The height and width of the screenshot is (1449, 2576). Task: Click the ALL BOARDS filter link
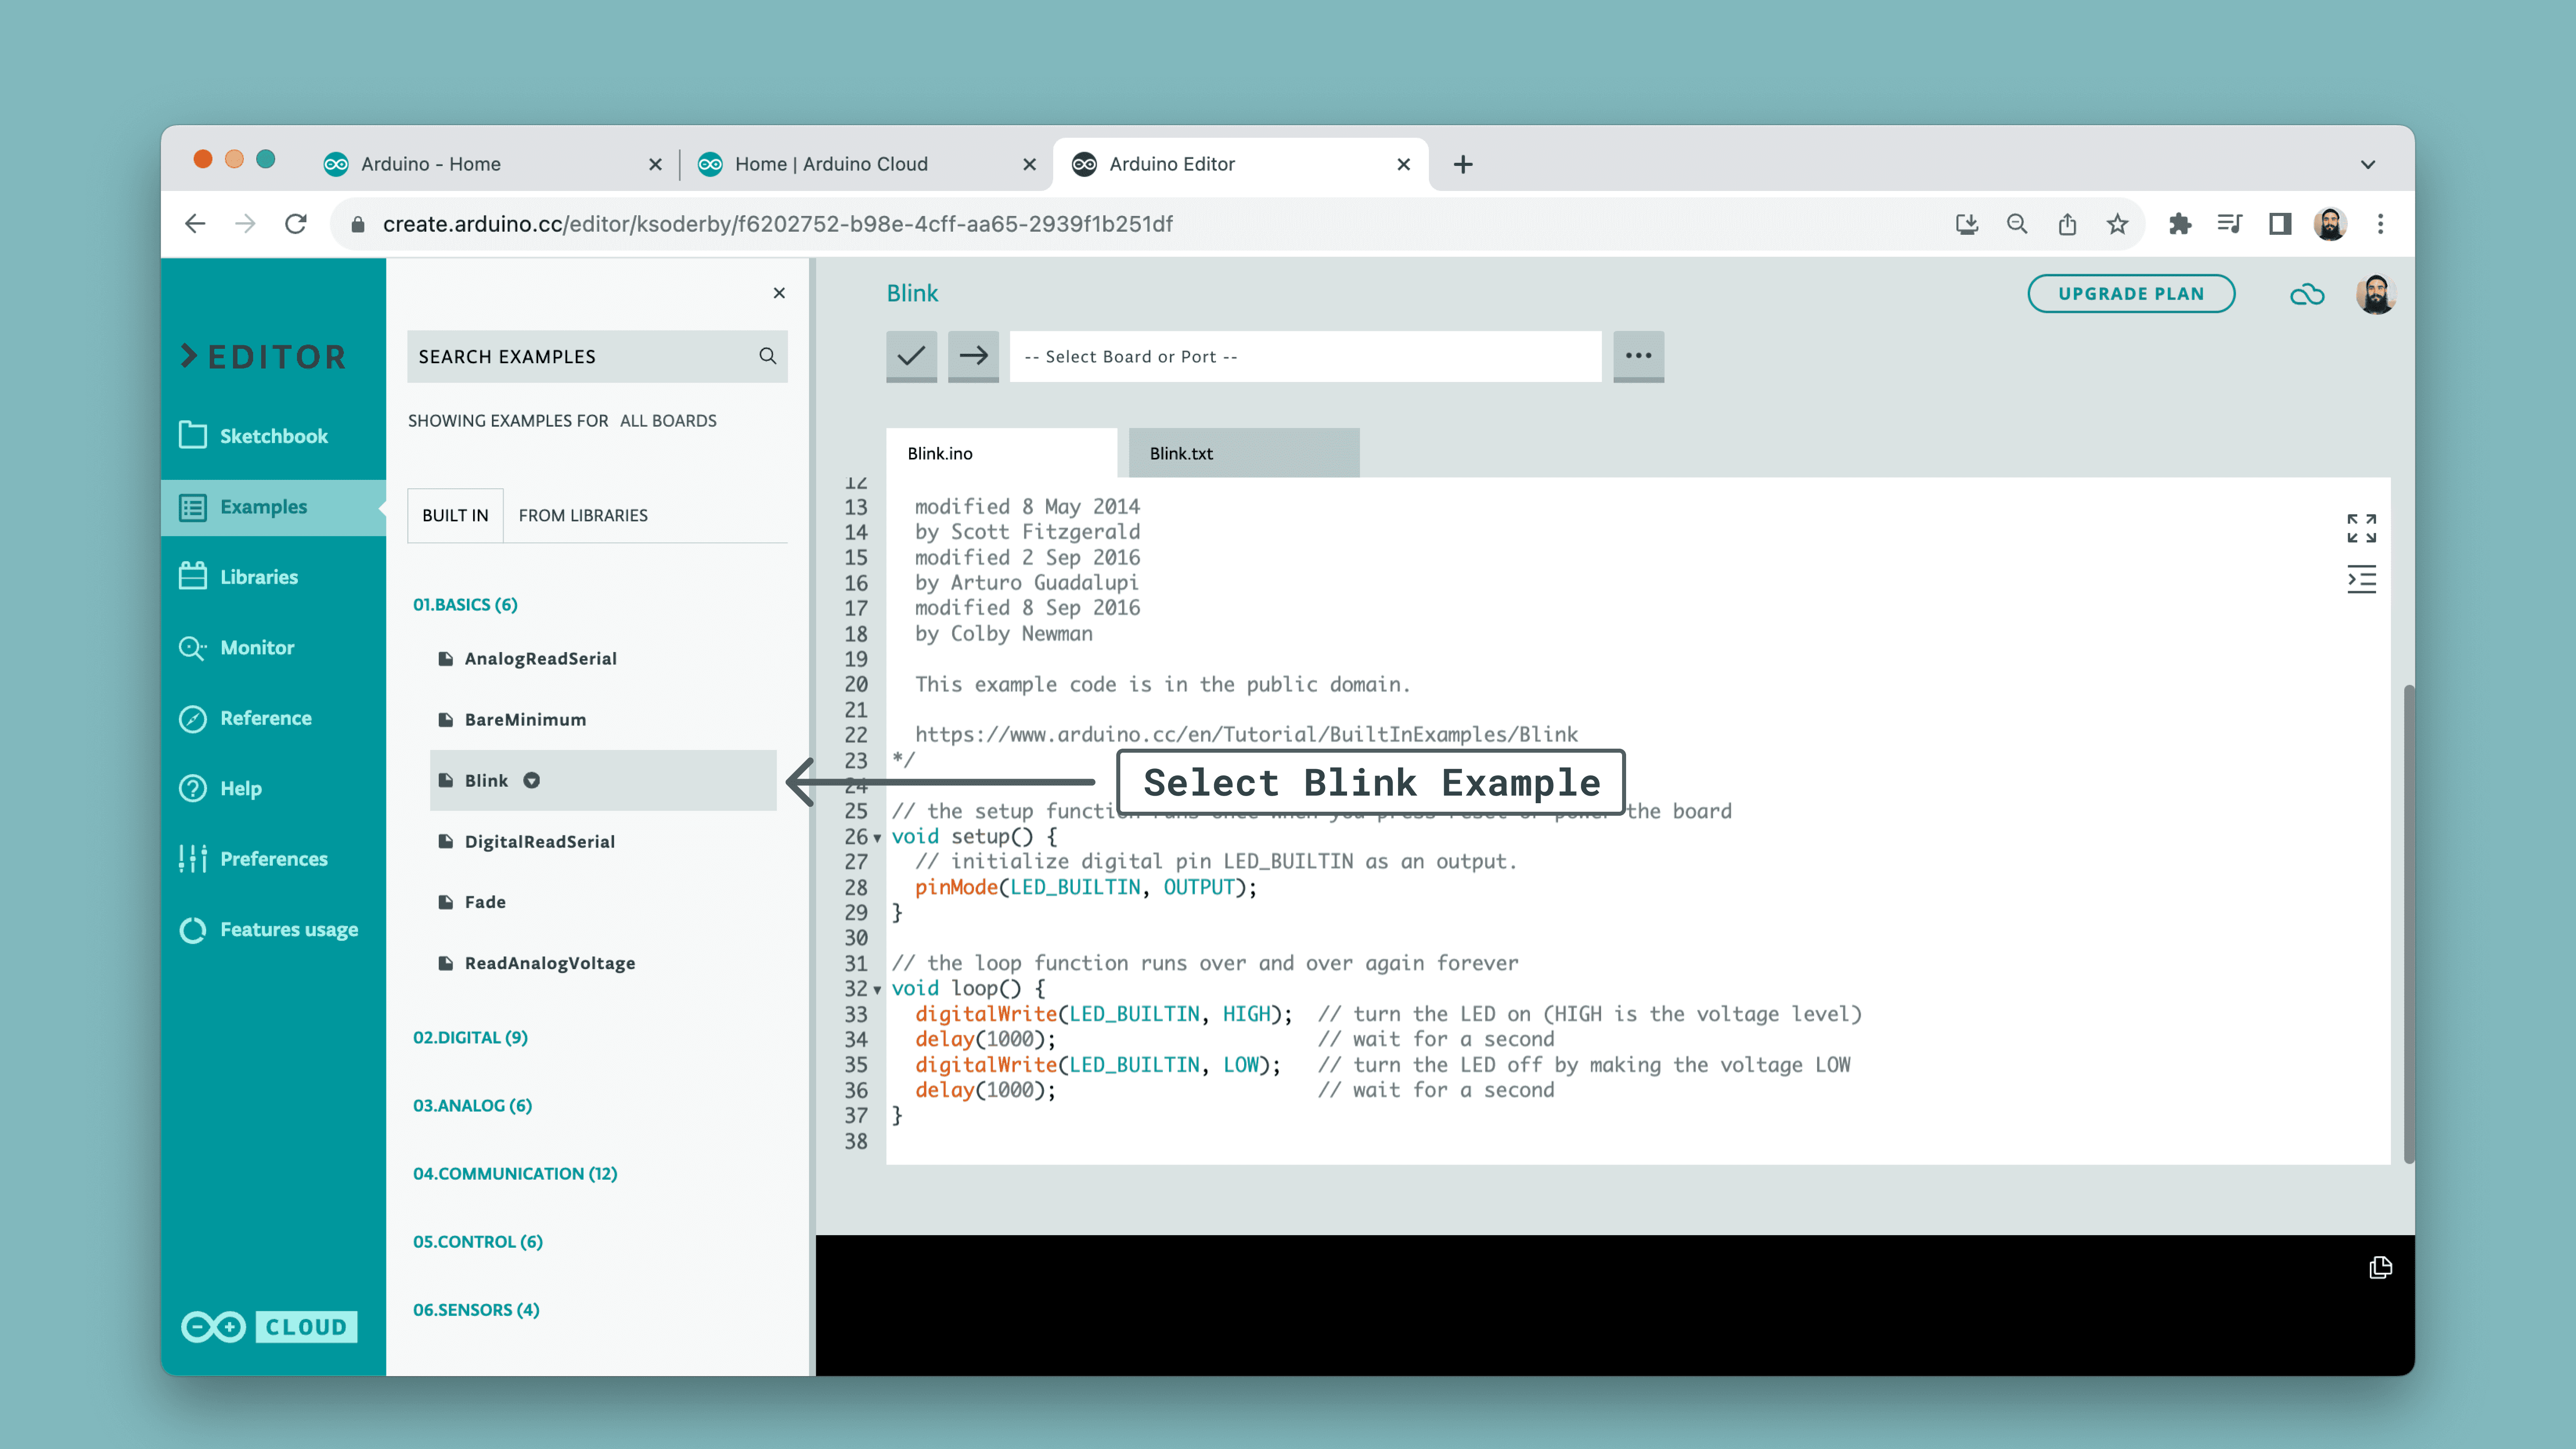coord(668,421)
